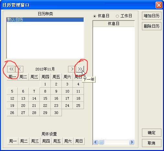Confirm with the 确定 button
Viewport: 164px width, 151px height.
152,133
